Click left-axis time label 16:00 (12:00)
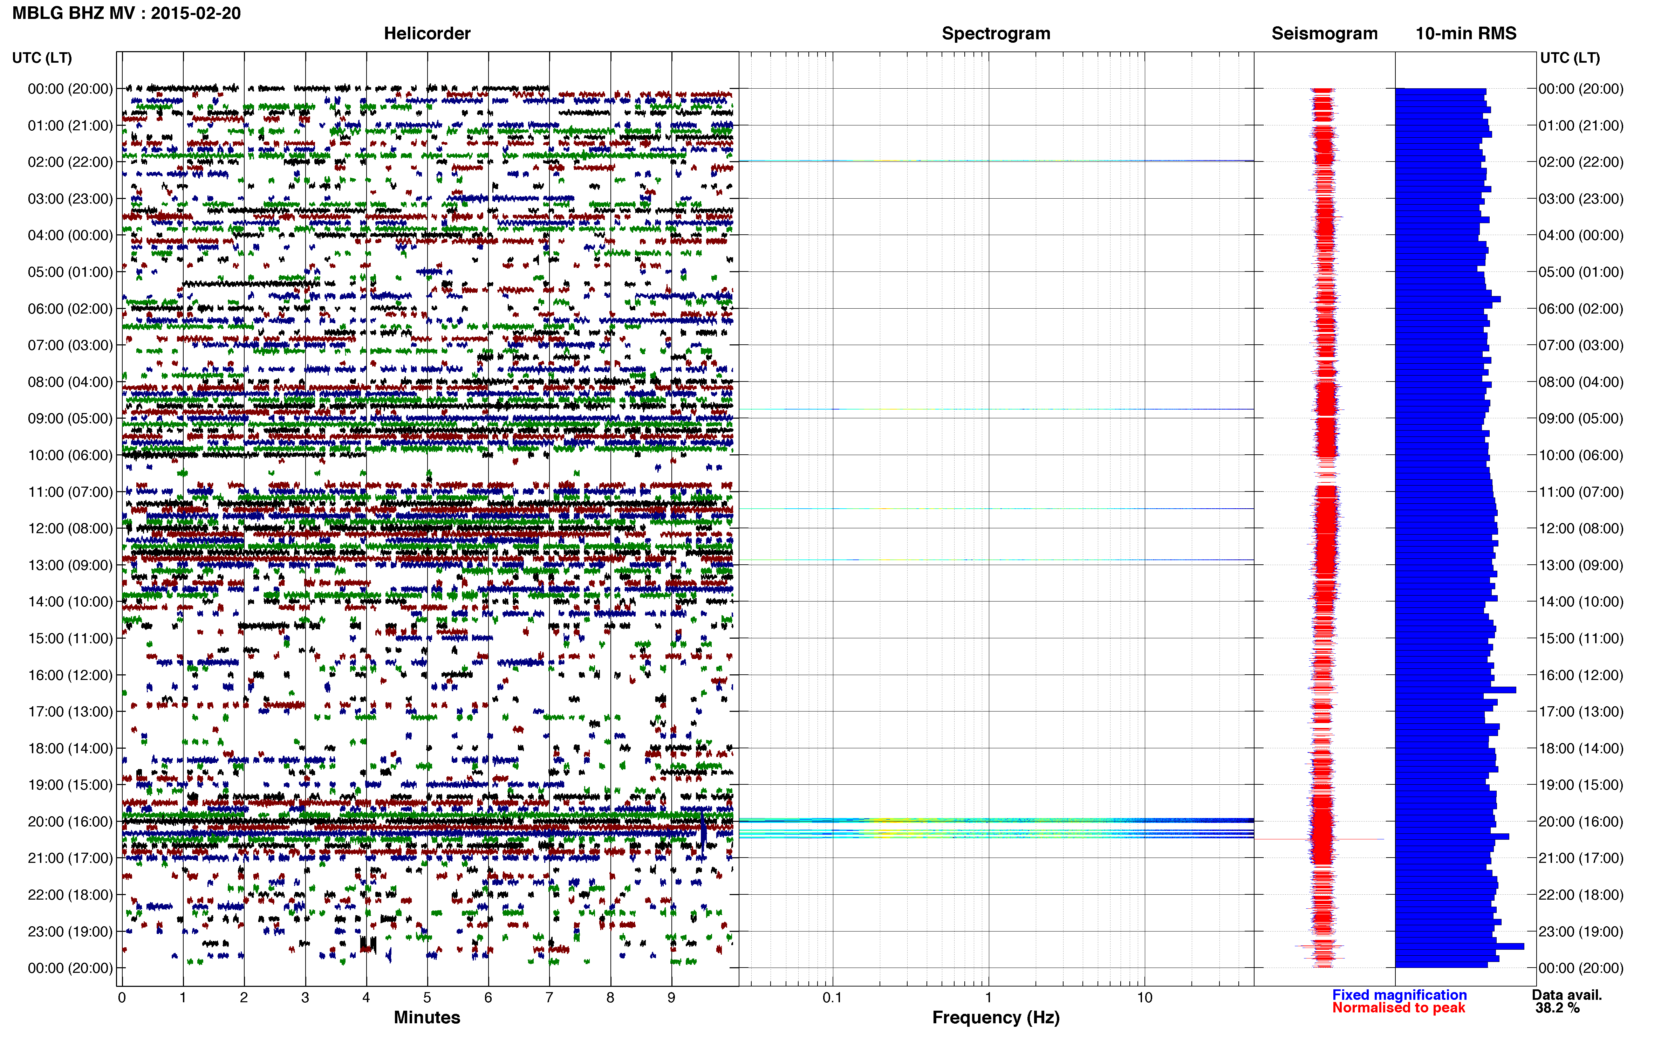Screen dimensions: 1661x1038 (70, 675)
